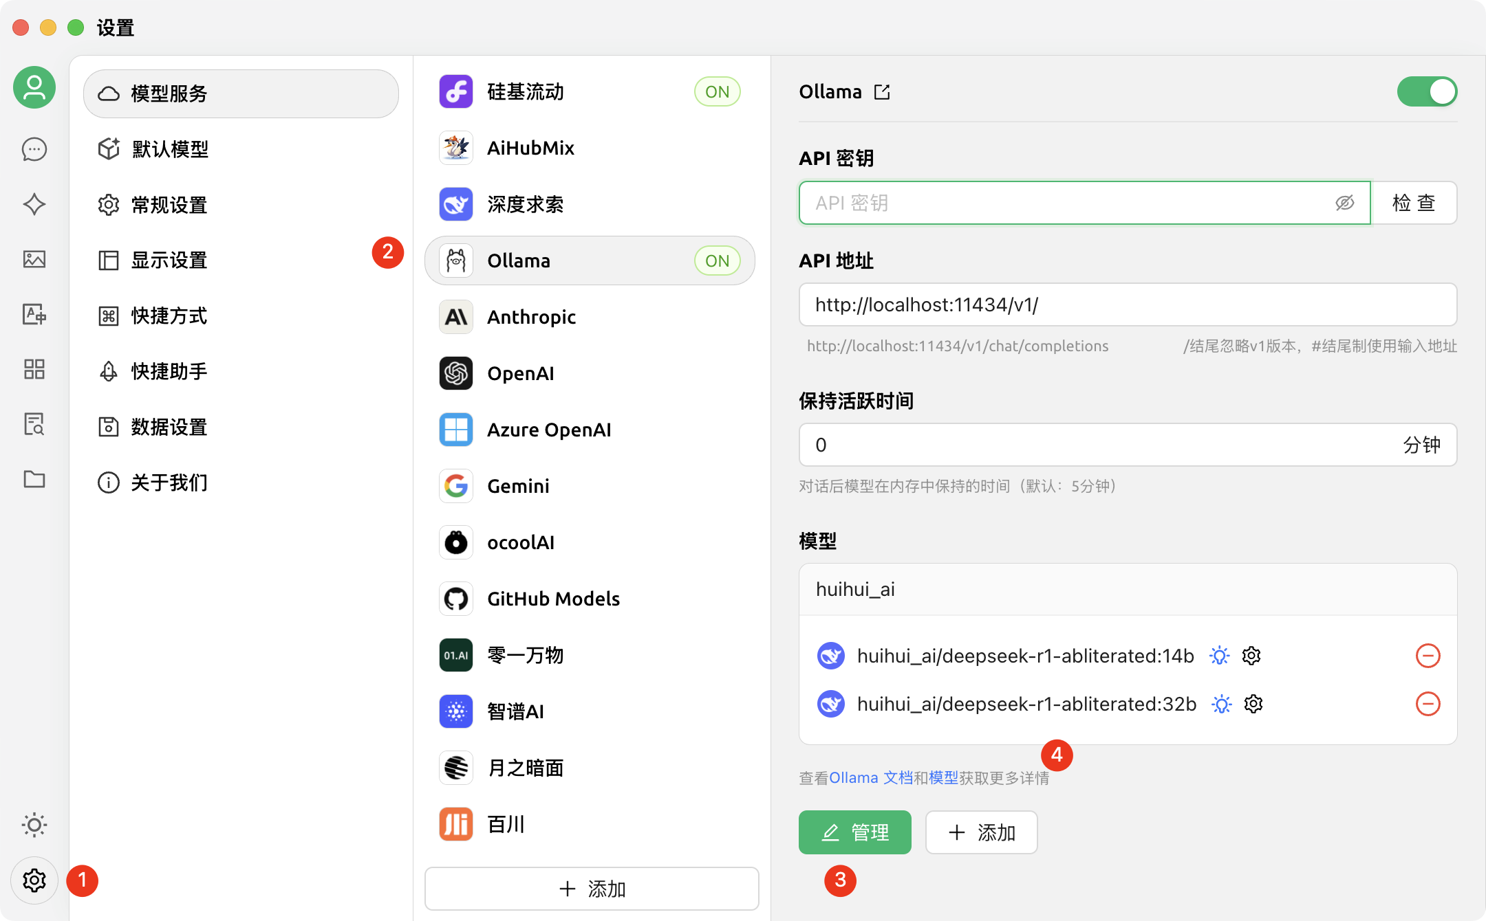Click the green 管理 models button
Image resolution: width=1486 pixels, height=921 pixels.
click(855, 832)
